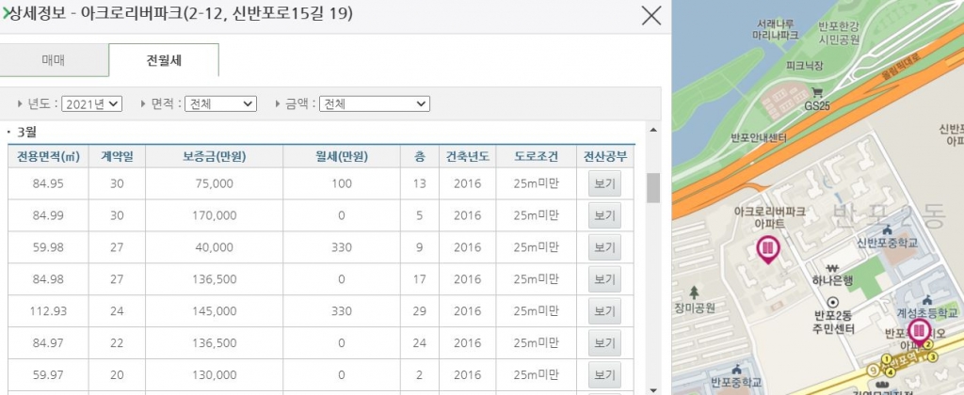Click the 계성초등학교 school map icon

(x=926, y=301)
